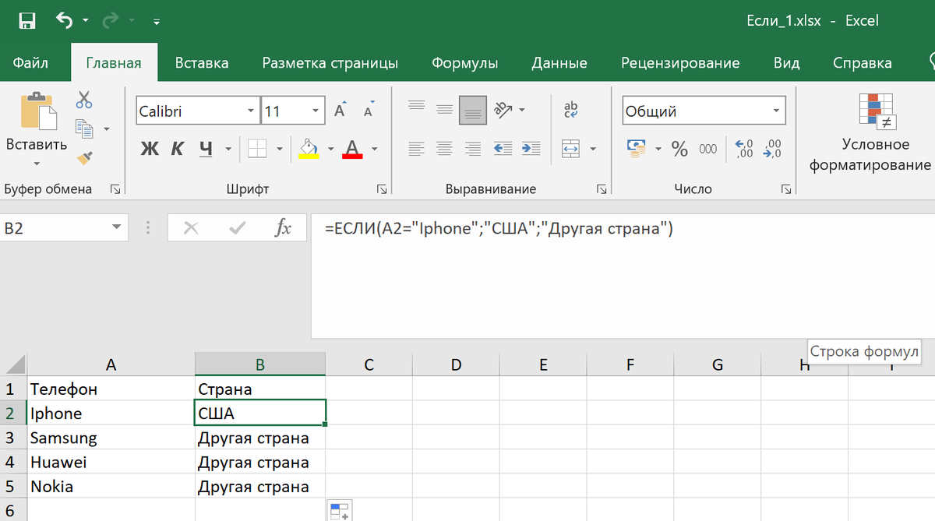The width and height of the screenshot is (935, 521).
Task: Apply red font color A
Action: click(x=352, y=148)
